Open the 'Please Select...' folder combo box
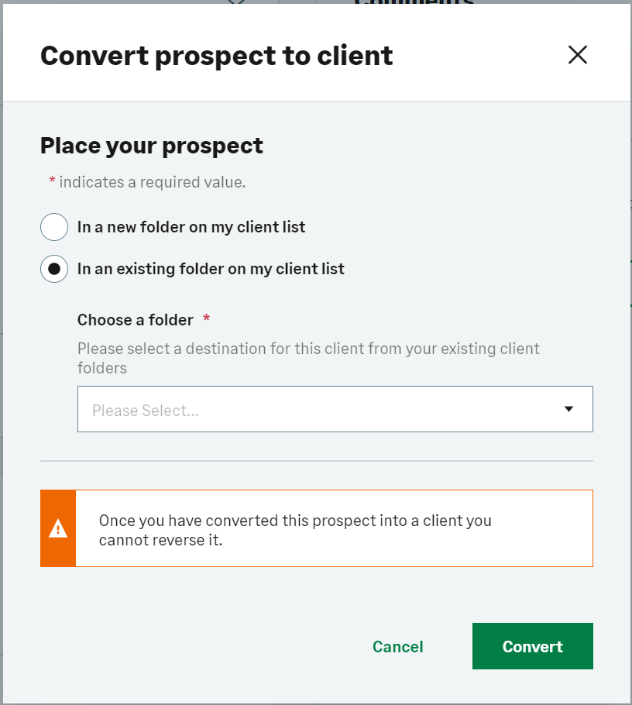 pos(335,409)
